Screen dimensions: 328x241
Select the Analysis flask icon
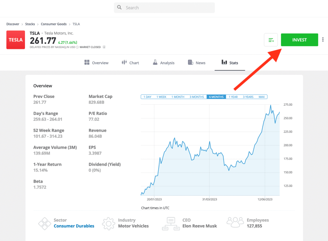(x=155, y=62)
